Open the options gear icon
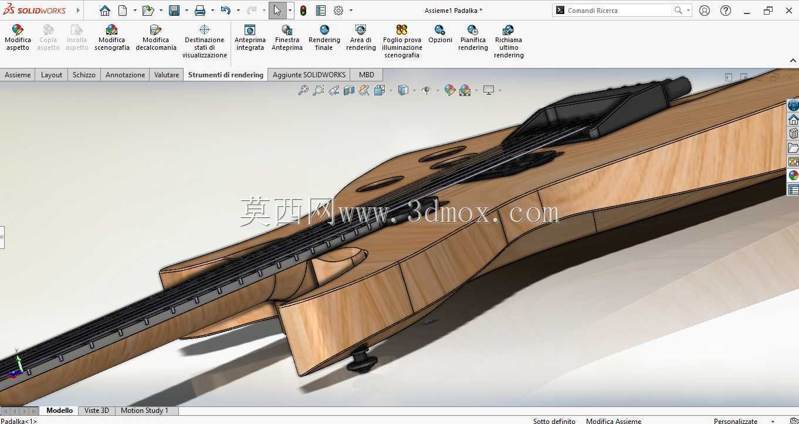The width and height of the screenshot is (799, 424). click(338, 11)
